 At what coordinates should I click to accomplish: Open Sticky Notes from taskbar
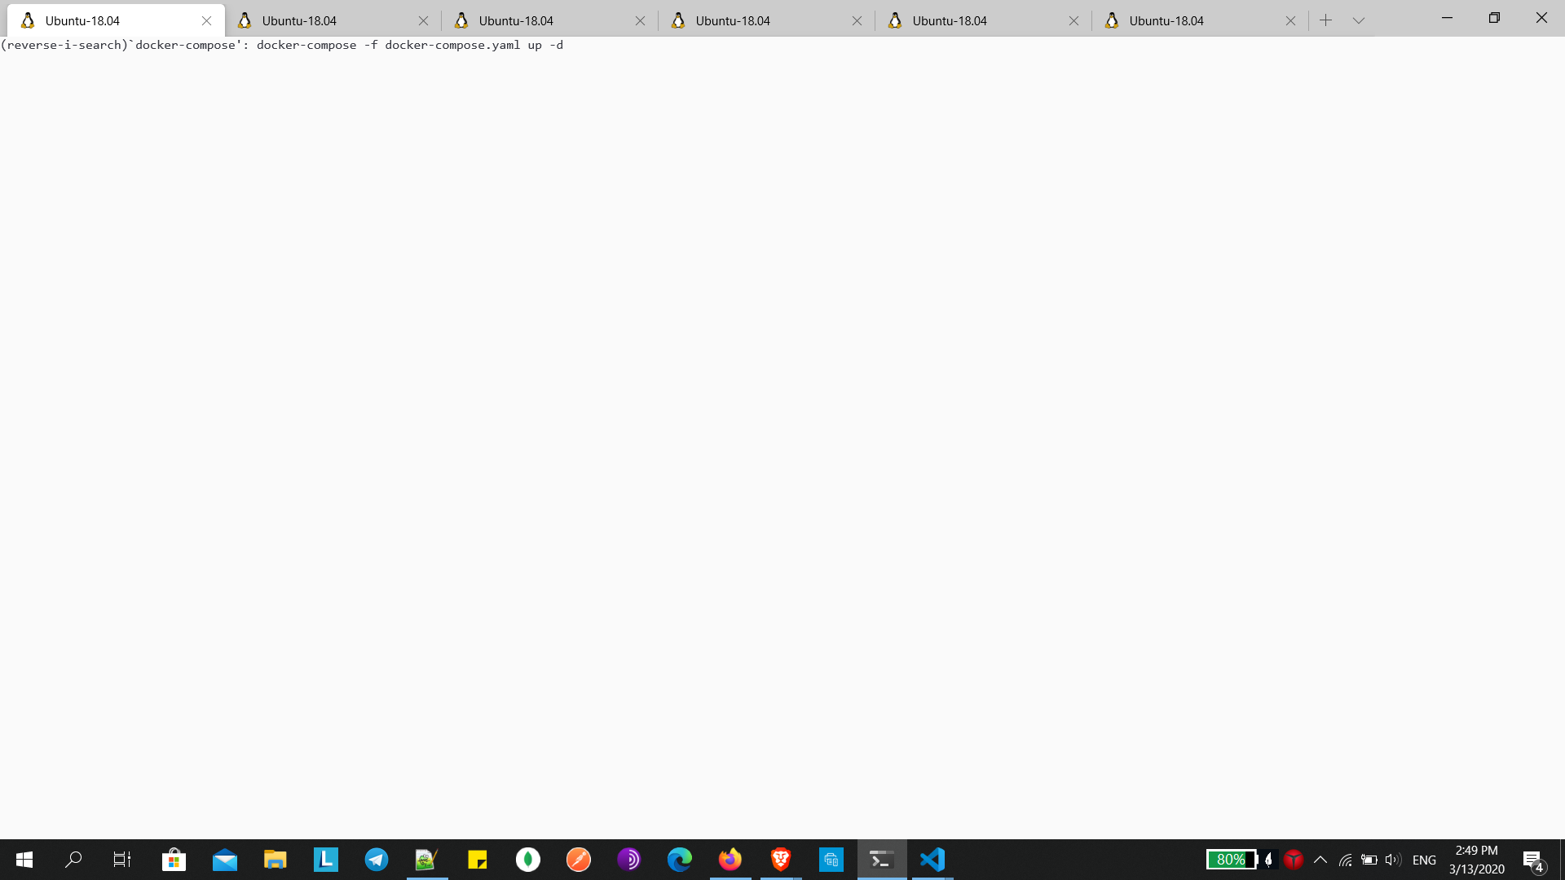[477, 860]
